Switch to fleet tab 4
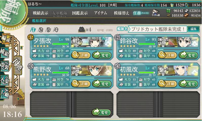The image size is (202, 121). tap(56, 30)
